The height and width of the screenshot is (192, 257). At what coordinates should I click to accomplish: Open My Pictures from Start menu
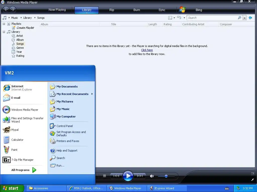71,101
